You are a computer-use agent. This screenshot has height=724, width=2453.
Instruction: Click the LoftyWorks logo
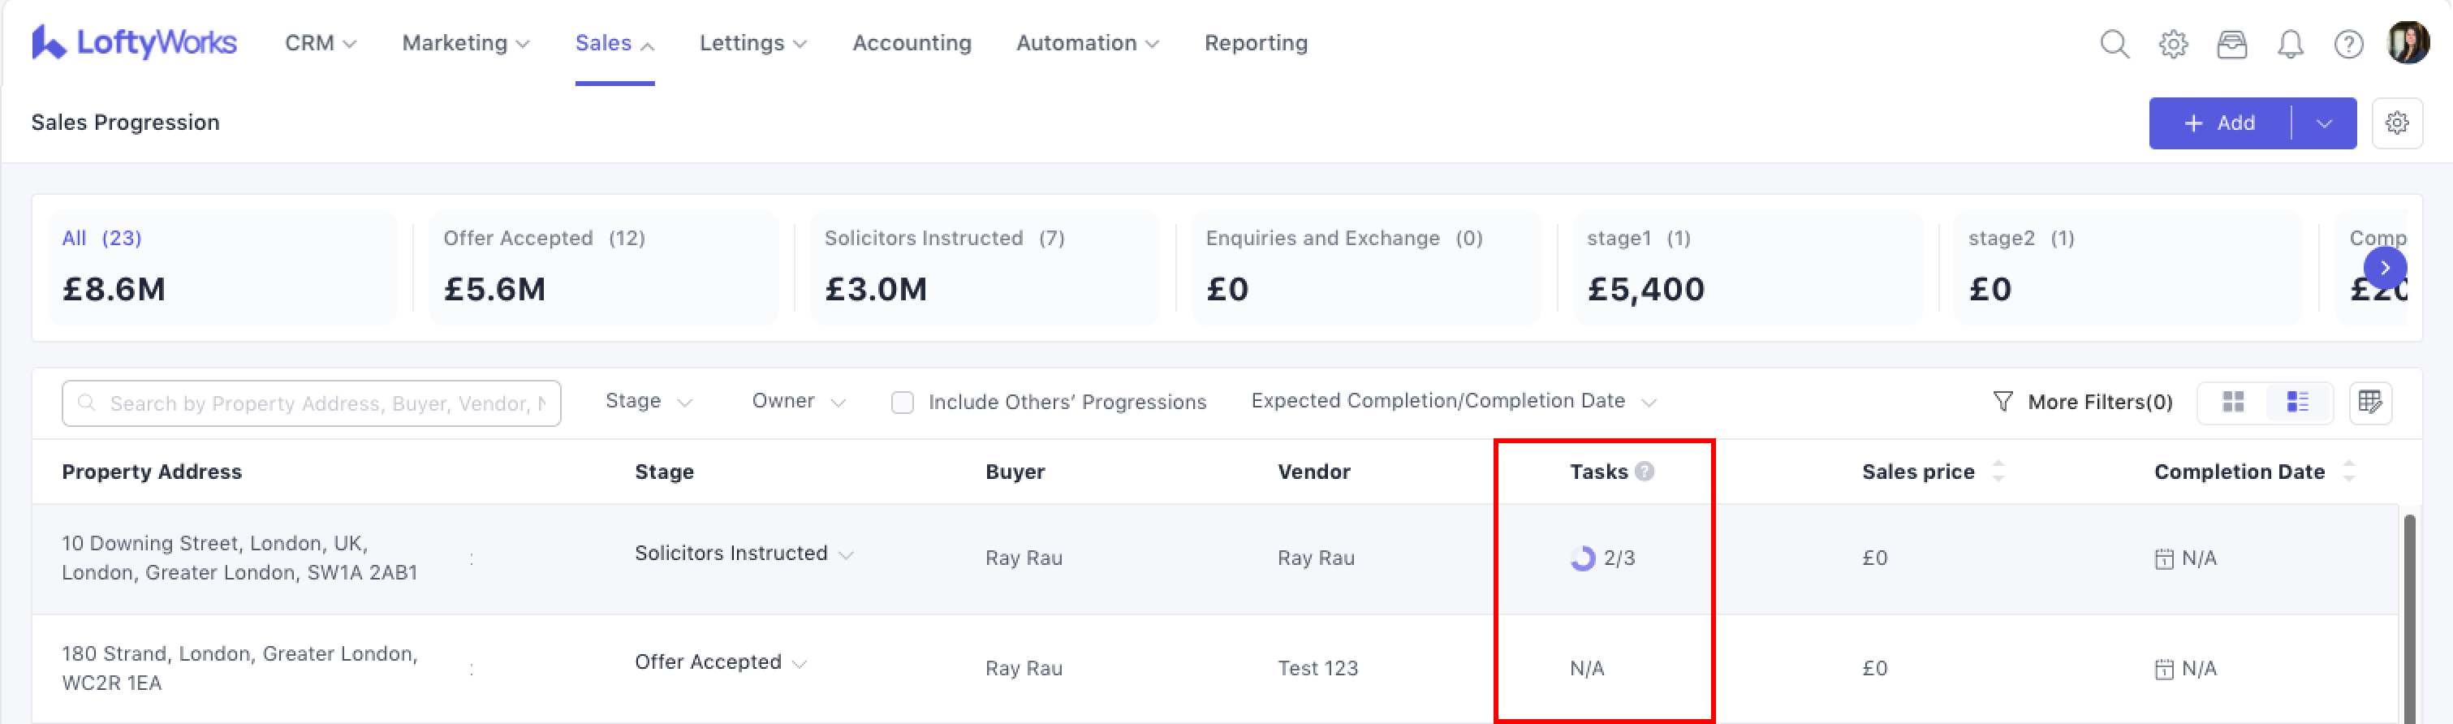click(134, 43)
